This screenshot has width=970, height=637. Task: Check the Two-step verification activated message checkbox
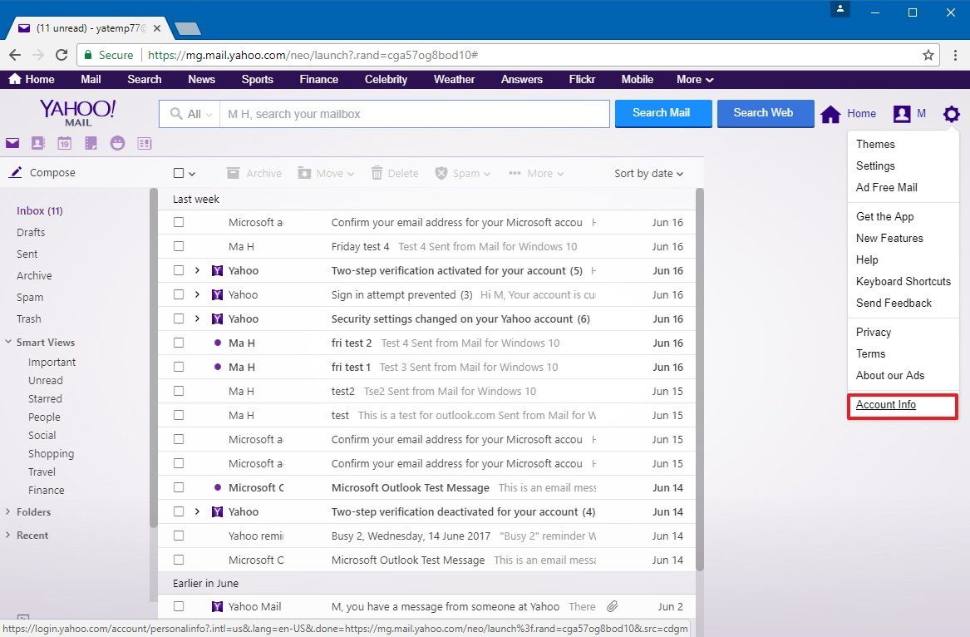179,270
